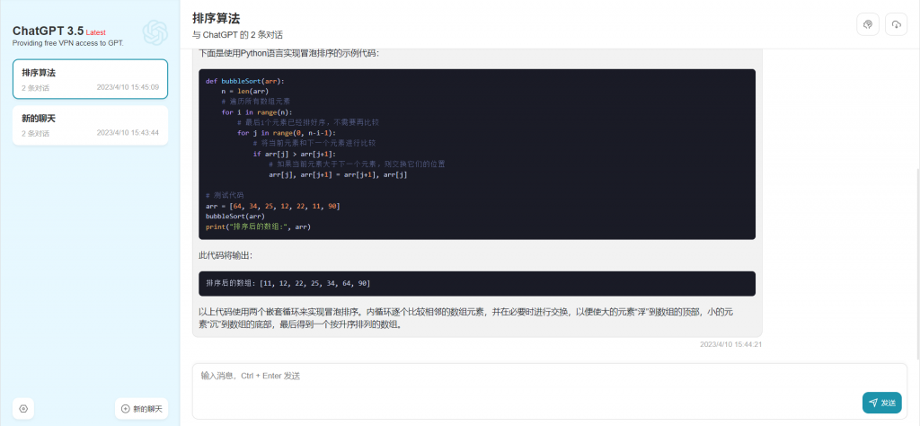The height and width of the screenshot is (426, 920).
Task: Click the bubbleSort Python code block
Action: pyautogui.click(x=477, y=155)
